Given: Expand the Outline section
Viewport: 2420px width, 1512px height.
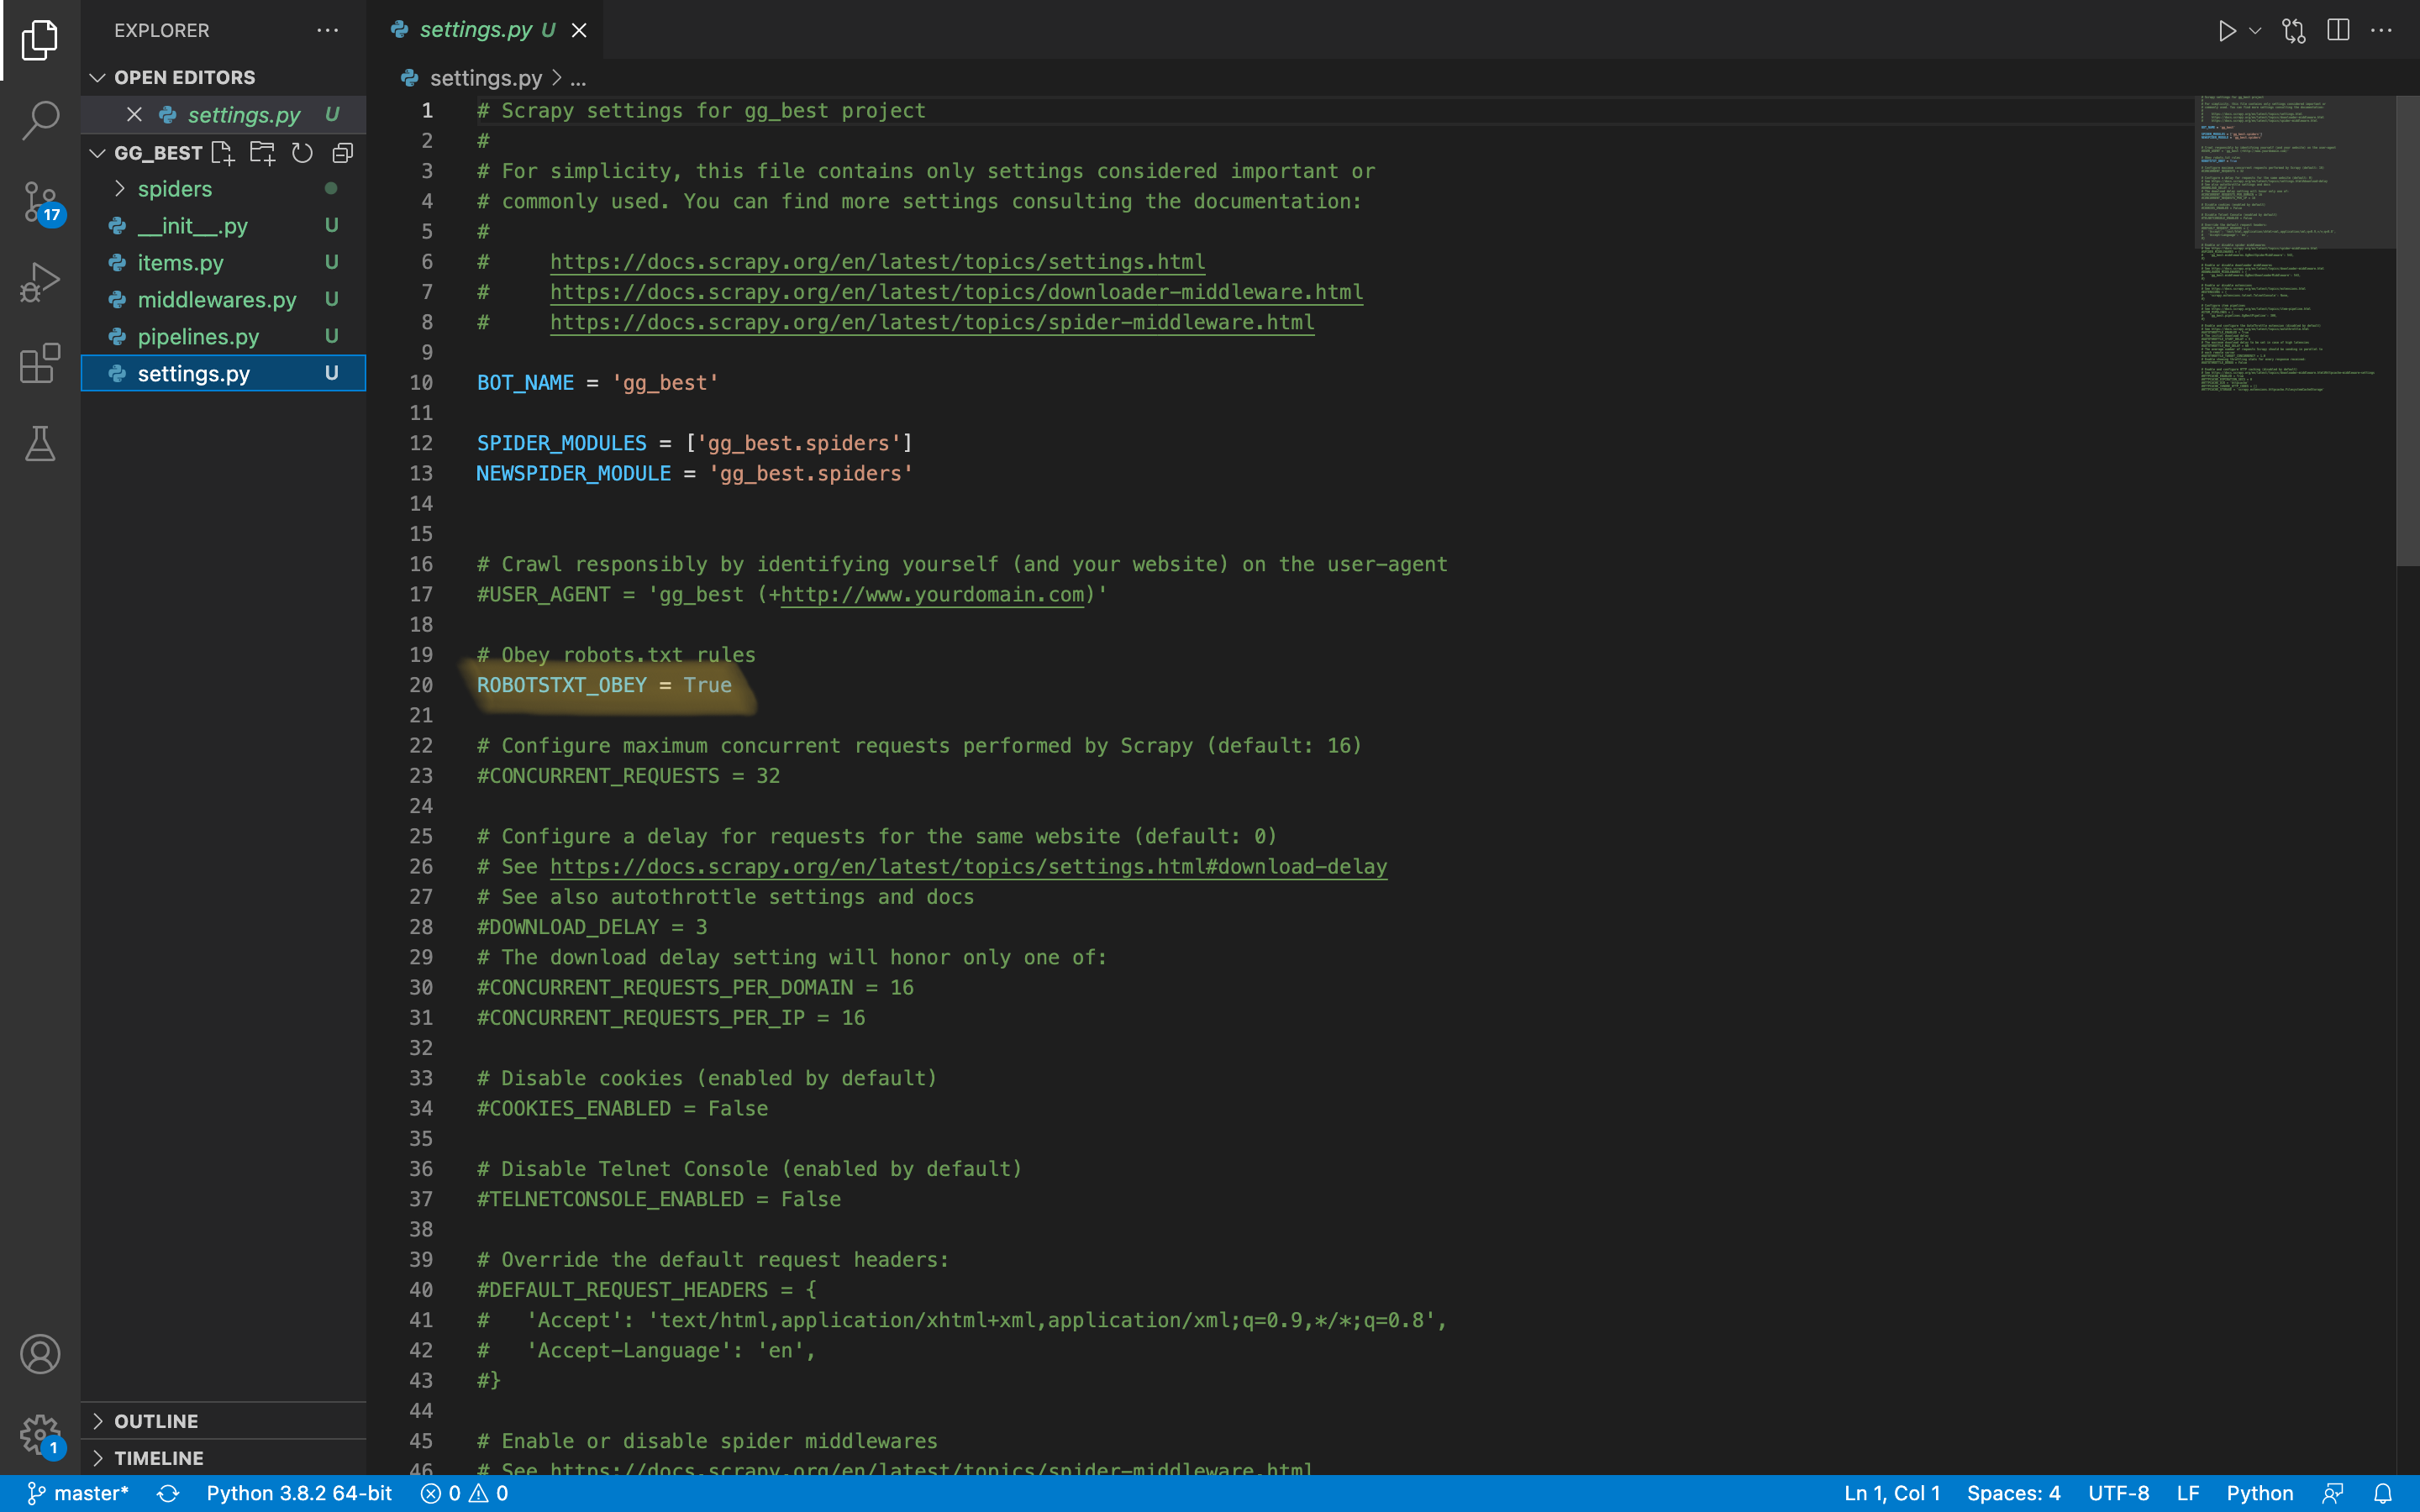Looking at the screenshot, I should pos(224,1421).
